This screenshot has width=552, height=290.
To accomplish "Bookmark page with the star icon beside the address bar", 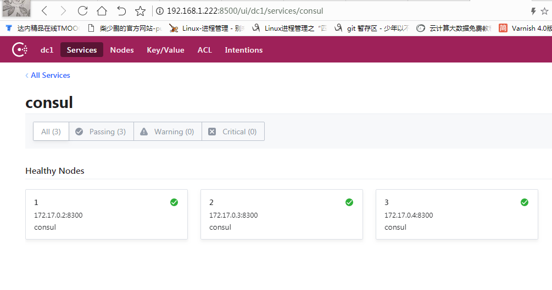I will point(140,11).
